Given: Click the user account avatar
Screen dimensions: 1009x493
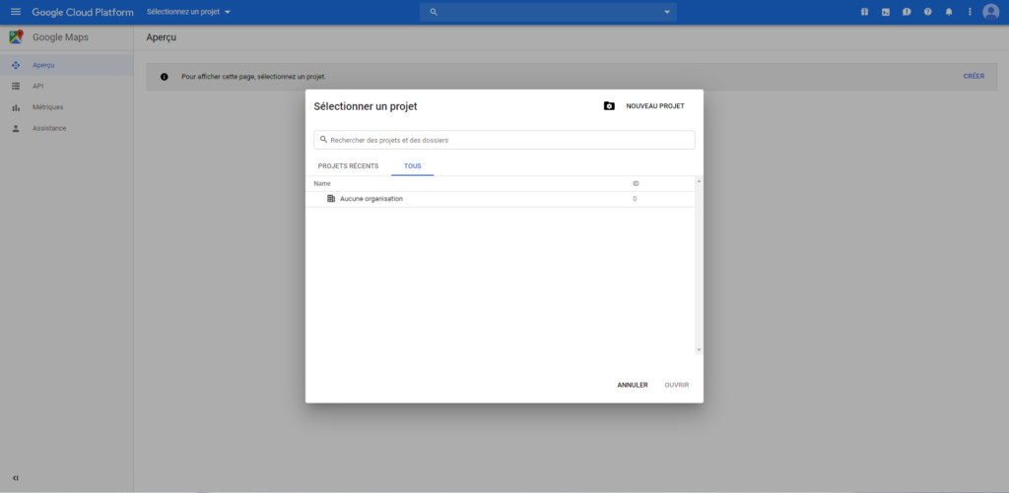Looking at the screenshot, I should point(990,12).
